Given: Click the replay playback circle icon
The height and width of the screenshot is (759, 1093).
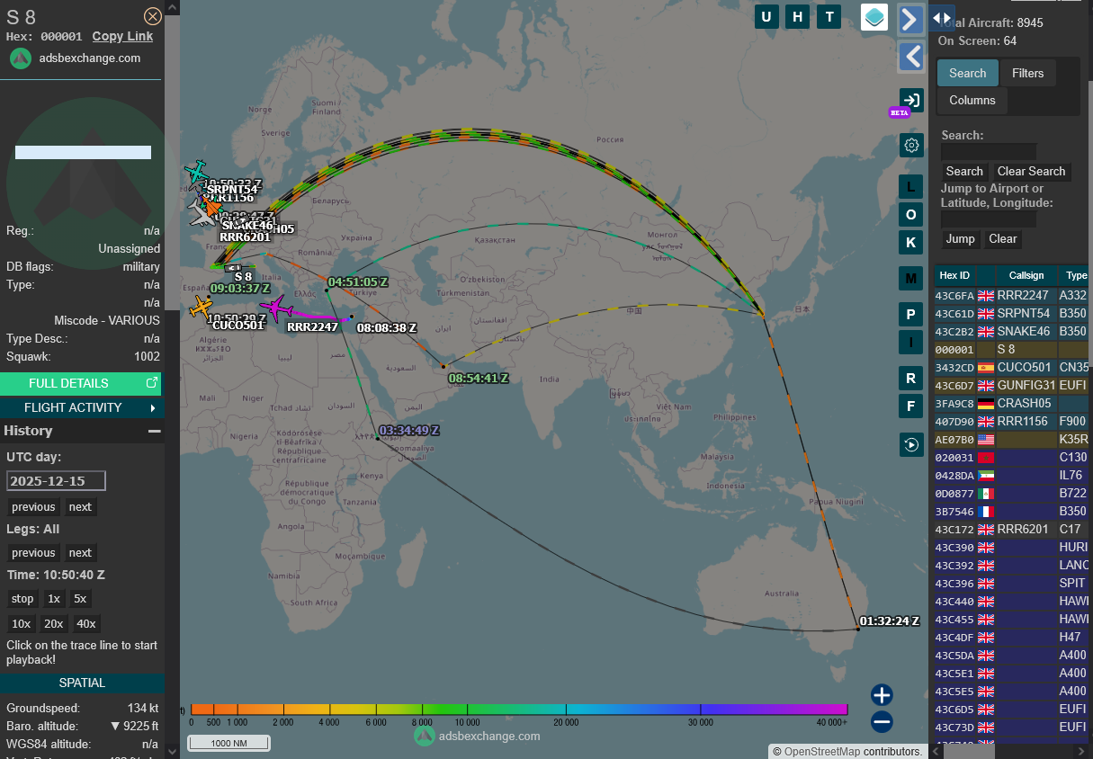Looking at the screenshot, I should coord(911,444).
